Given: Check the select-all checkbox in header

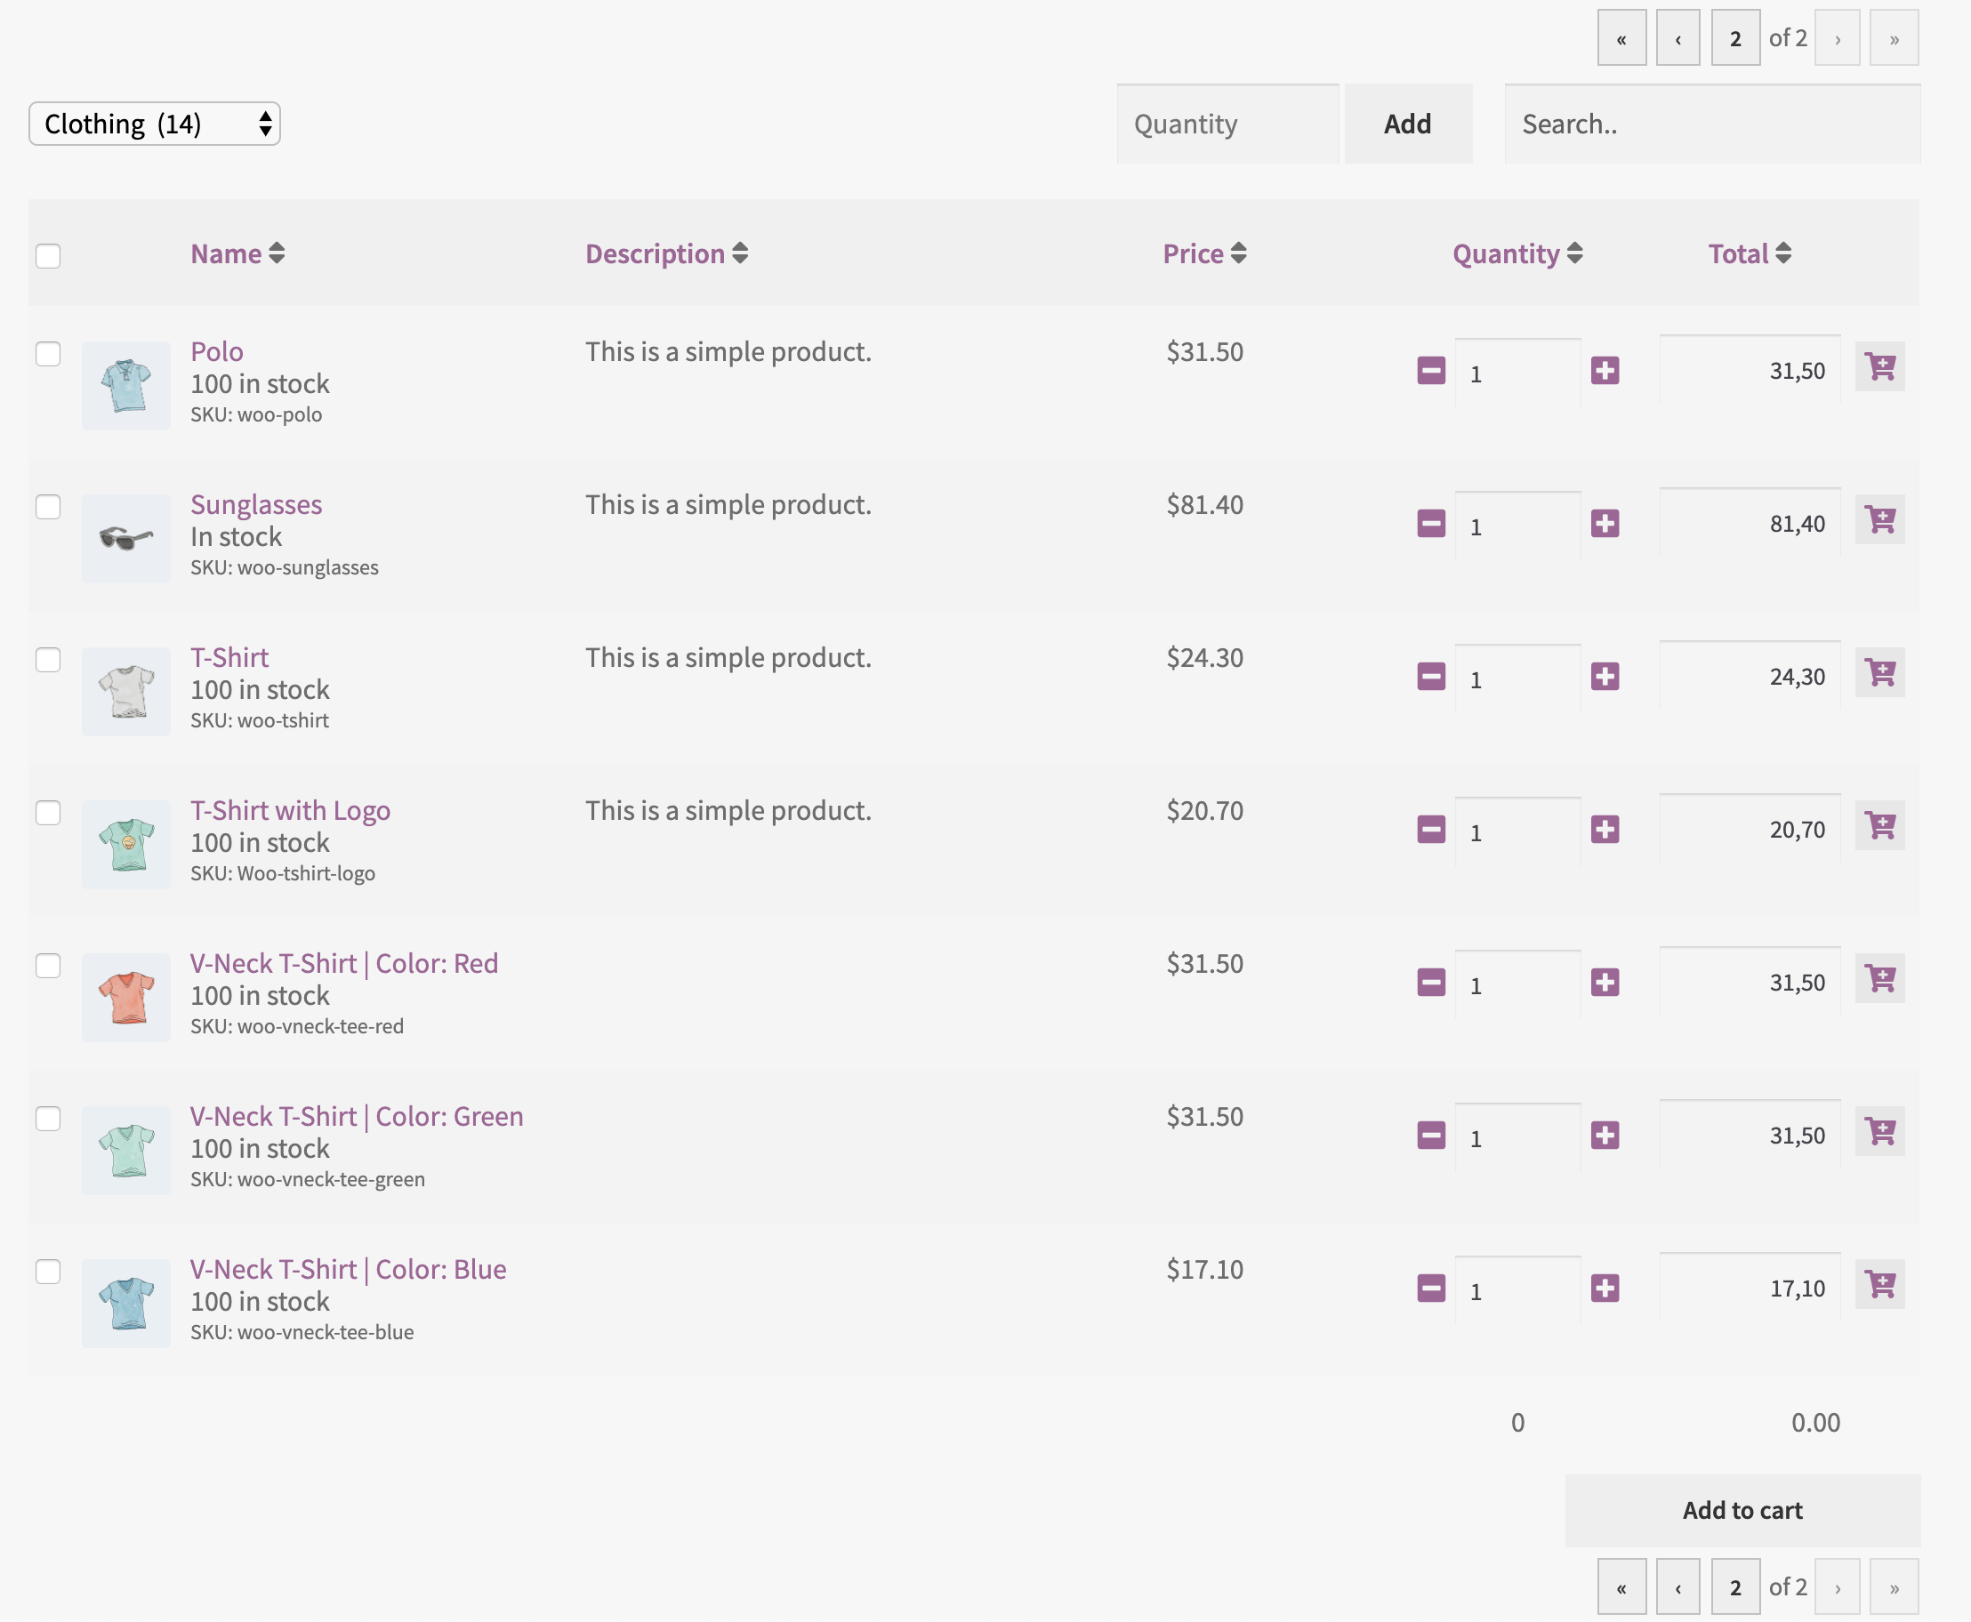Looking at the screenshot, I should tap(49, 256).
